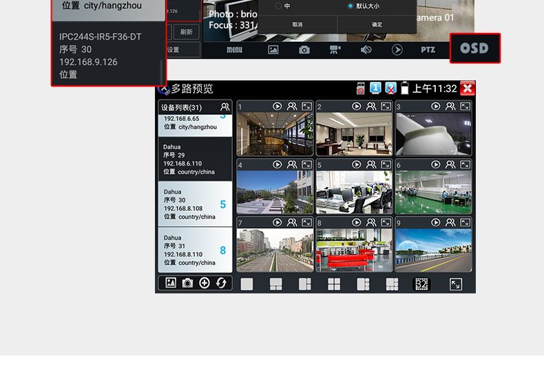The height and width of the screenshot is (380, 544).
Task: Enlarge channel 6 preview tile
Action: click(465, 164)
